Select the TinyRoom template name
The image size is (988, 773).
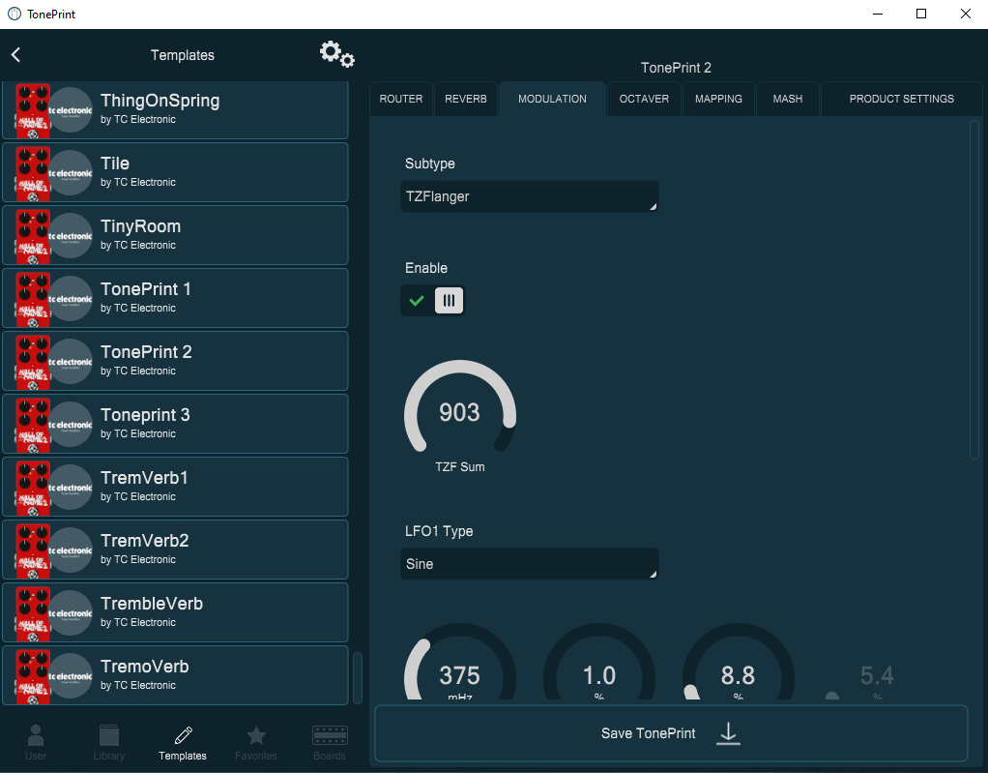(140, 226)
